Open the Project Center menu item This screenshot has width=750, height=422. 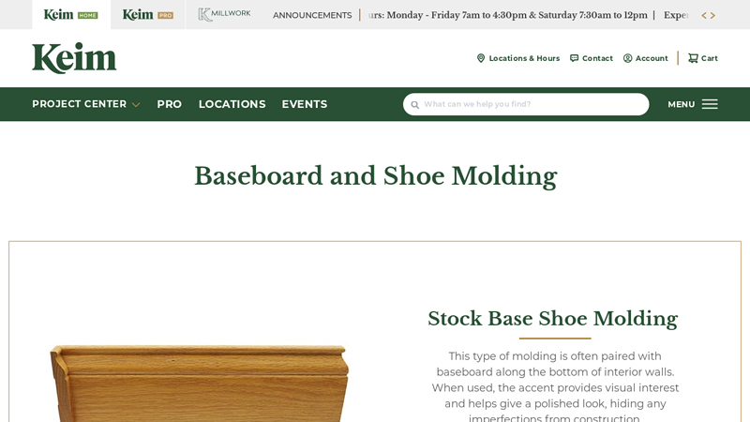click(80, 104)
